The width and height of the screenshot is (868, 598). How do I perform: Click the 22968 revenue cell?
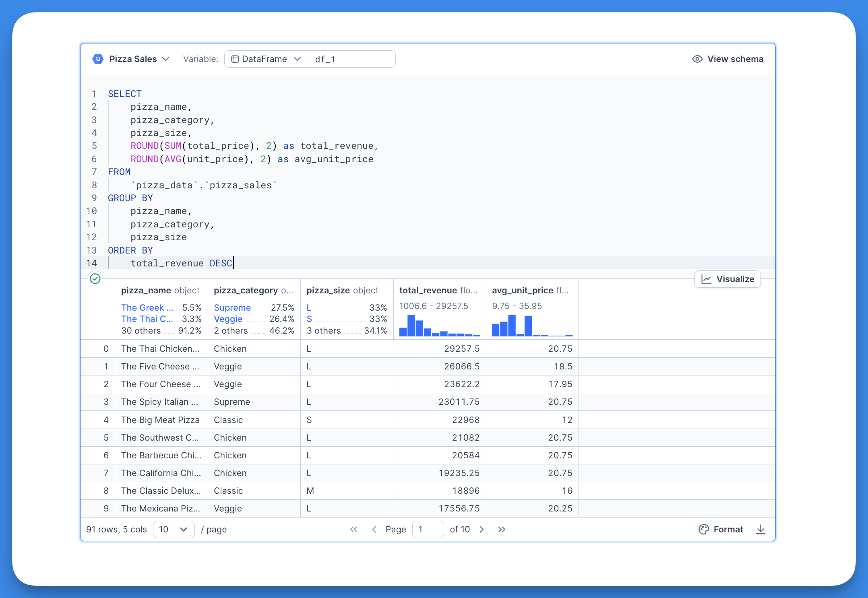(x=440, y=420)
